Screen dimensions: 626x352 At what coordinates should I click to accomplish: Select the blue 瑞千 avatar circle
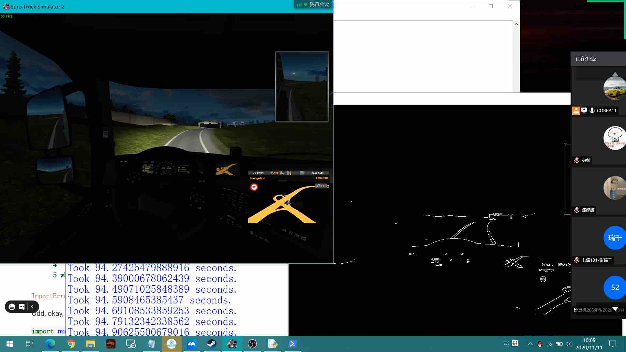(615, 238)
